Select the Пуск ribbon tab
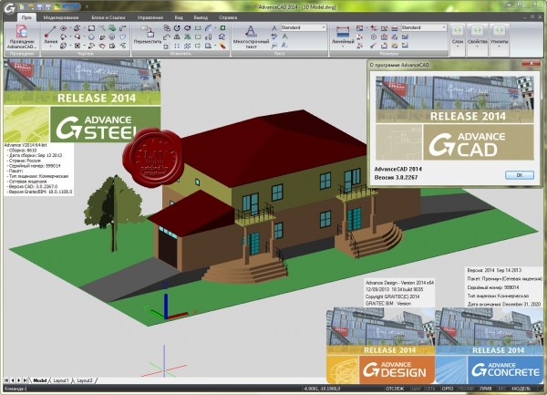The image size is (547, 395). (26, 17)
